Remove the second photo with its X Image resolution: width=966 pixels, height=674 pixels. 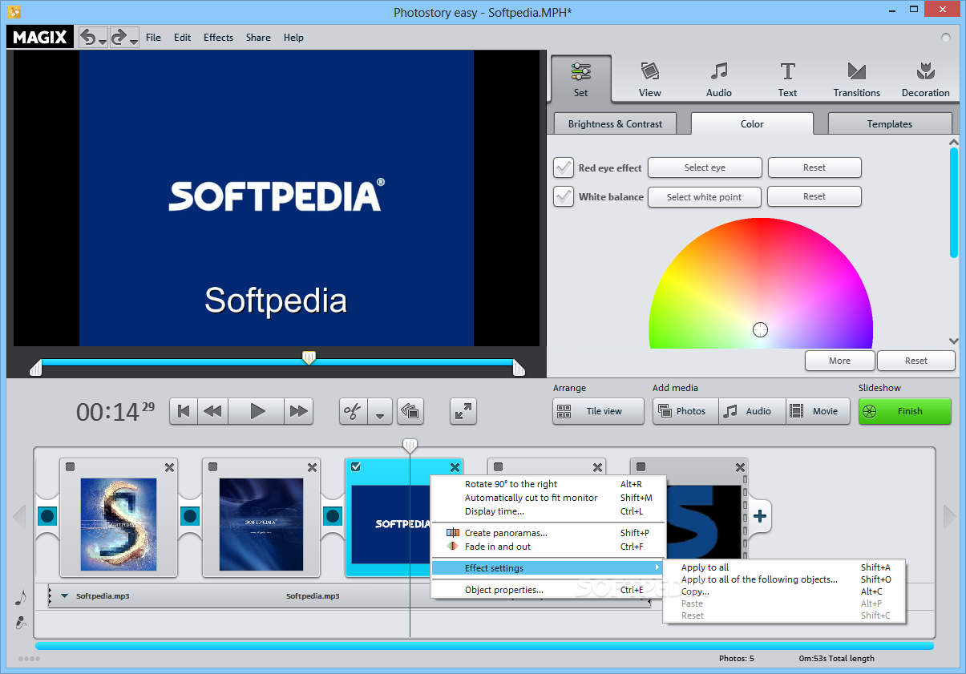pos(312,467)
